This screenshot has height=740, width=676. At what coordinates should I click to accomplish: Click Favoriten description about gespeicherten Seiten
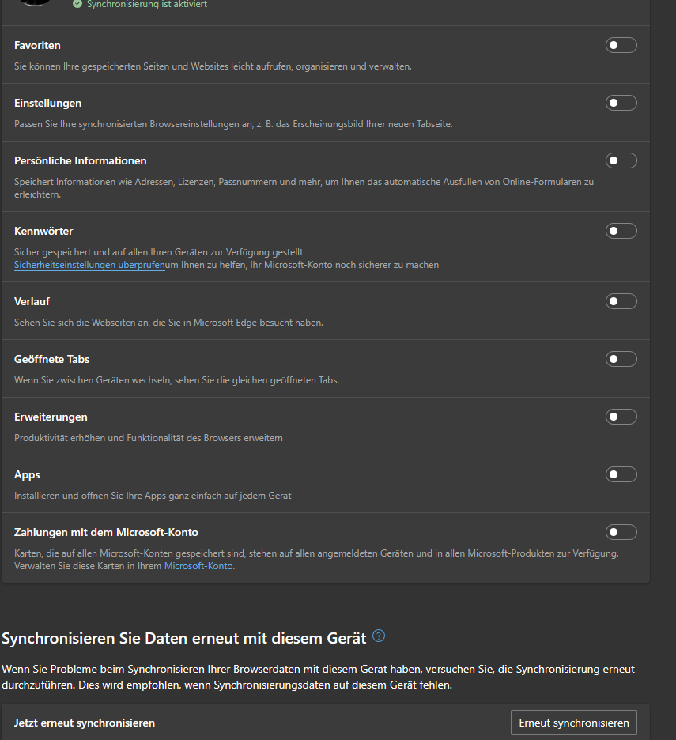pos(213,66)
